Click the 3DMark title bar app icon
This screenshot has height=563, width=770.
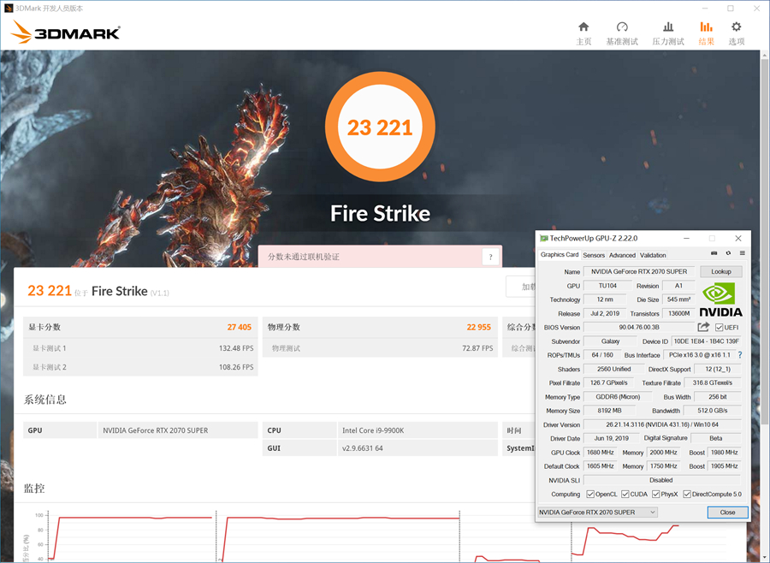(x=9, y=9)
